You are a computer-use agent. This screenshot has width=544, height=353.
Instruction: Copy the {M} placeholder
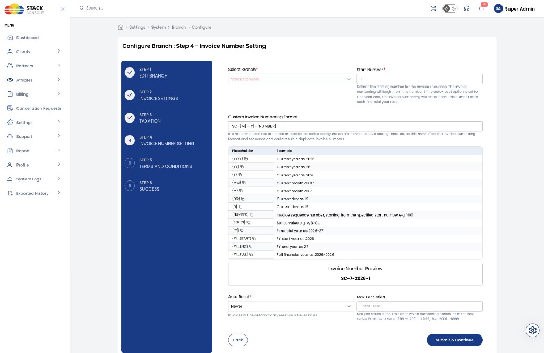pos(241,191)
